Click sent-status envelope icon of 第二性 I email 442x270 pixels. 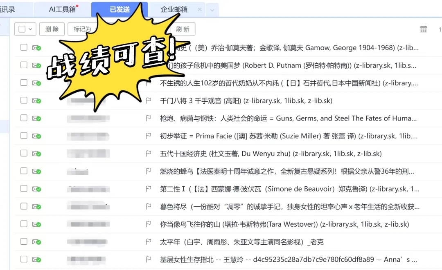[36, 189]
